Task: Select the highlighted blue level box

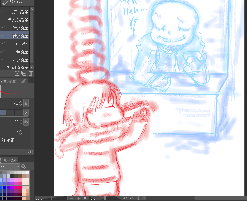Action: click(x=3, y=112)
